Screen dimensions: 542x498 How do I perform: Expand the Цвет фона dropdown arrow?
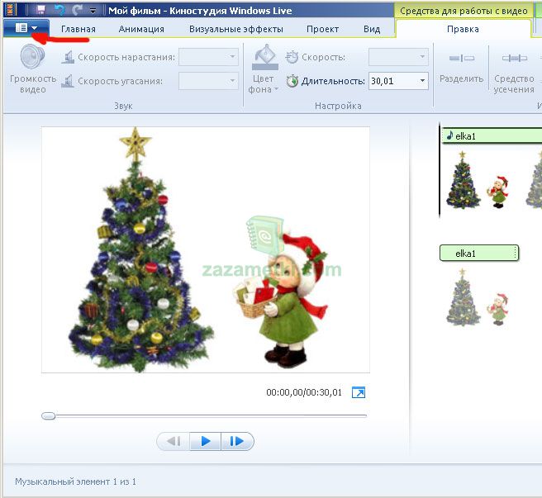click(277, 89)
